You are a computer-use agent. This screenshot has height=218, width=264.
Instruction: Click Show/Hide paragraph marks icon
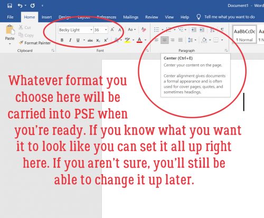point(222,30)
